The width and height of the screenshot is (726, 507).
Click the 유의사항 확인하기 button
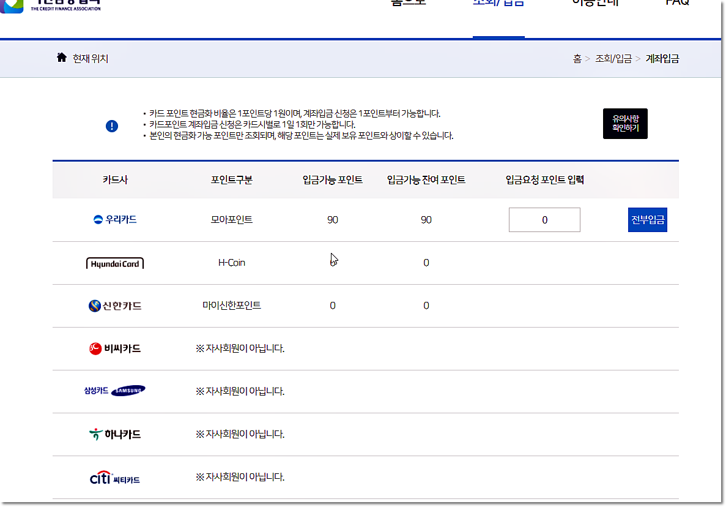tap(625, 124)
